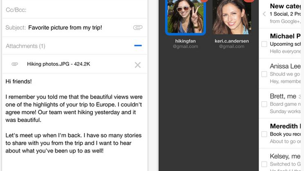The height and width of the screenshot is (171, 304).
Task: Tick the checkbox for Kelsey's email
Action: [264, 164]
